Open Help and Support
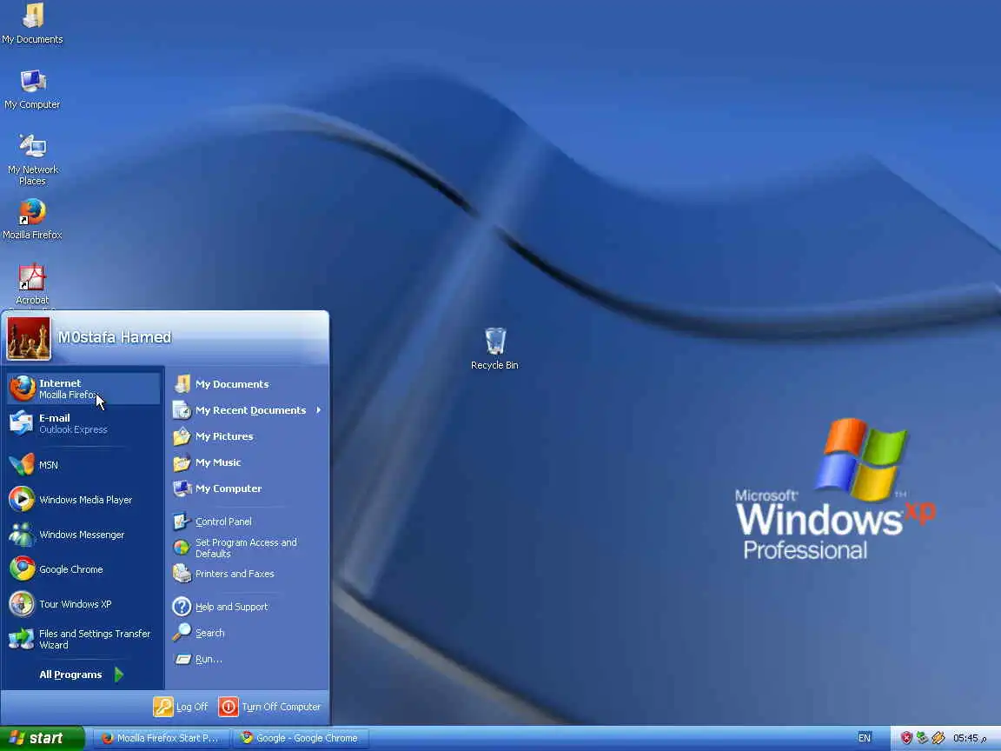Screen dimensions: 1001x751 pos(248,607)
